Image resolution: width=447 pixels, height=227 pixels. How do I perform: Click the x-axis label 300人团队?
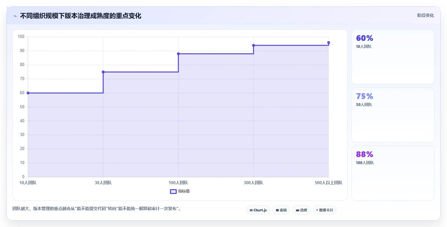(x=253, y=183)
